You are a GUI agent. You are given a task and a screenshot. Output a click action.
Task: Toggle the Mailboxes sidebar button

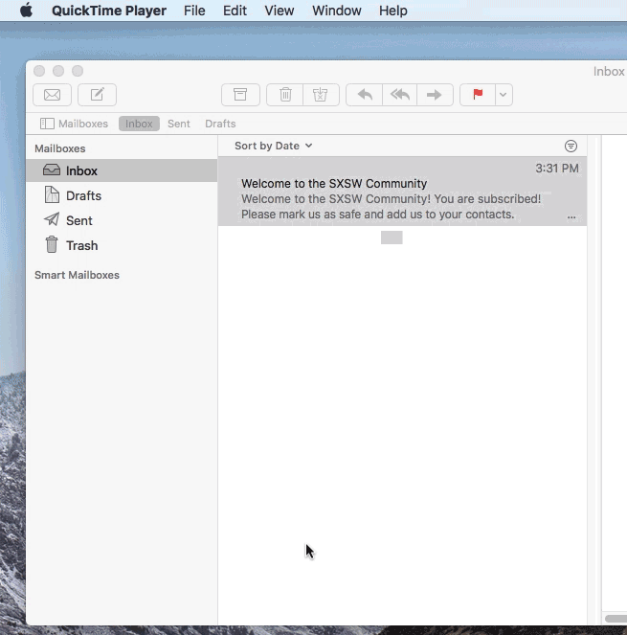point(74,124)
